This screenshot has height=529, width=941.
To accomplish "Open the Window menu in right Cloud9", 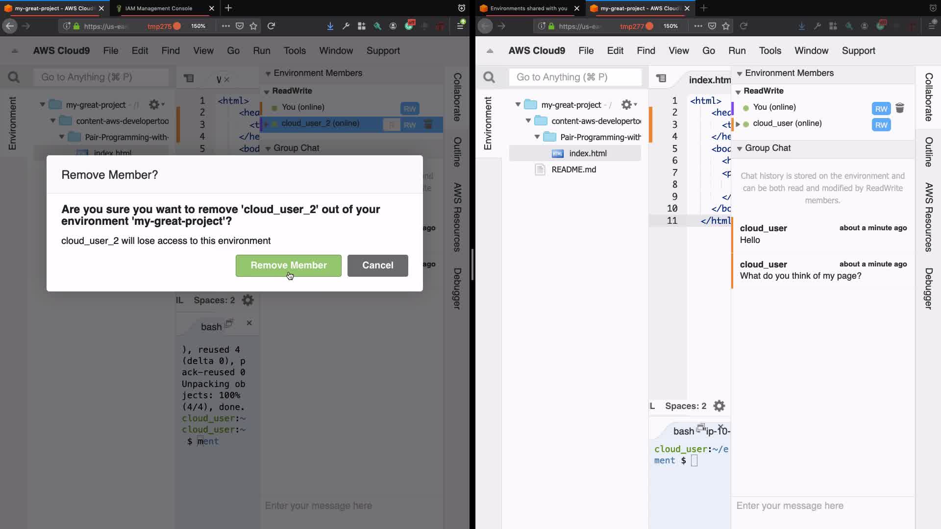I will click(x=811, y=50).
